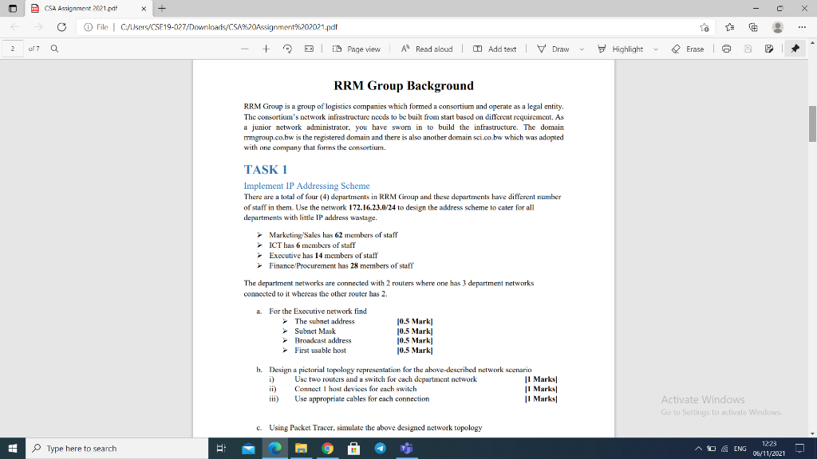Open the Draw tool options chevron
This screenshot has width=817, height=459.
(582, 48)
